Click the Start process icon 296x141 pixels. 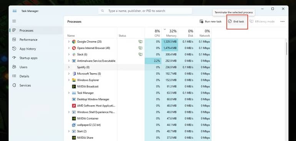coord(74,131)
